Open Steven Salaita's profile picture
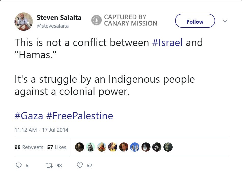Screen dimensions: 242x174 24,22
